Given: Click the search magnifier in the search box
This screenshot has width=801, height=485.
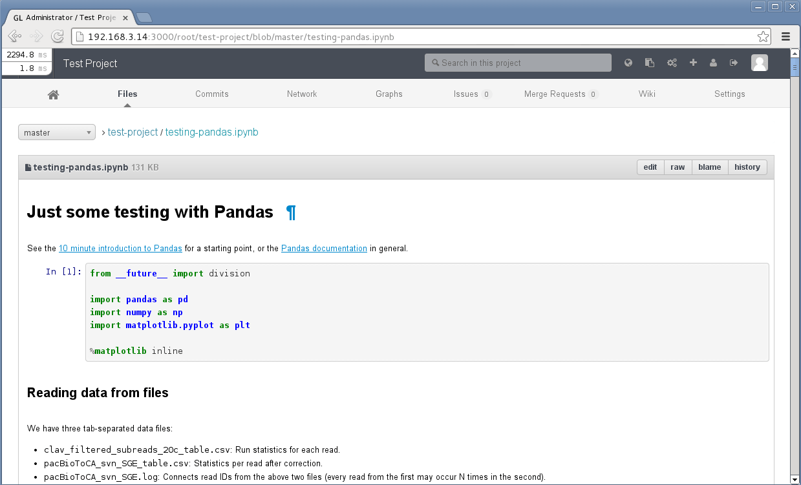Looking at the screenshot, I should click(x=435, y=63).
